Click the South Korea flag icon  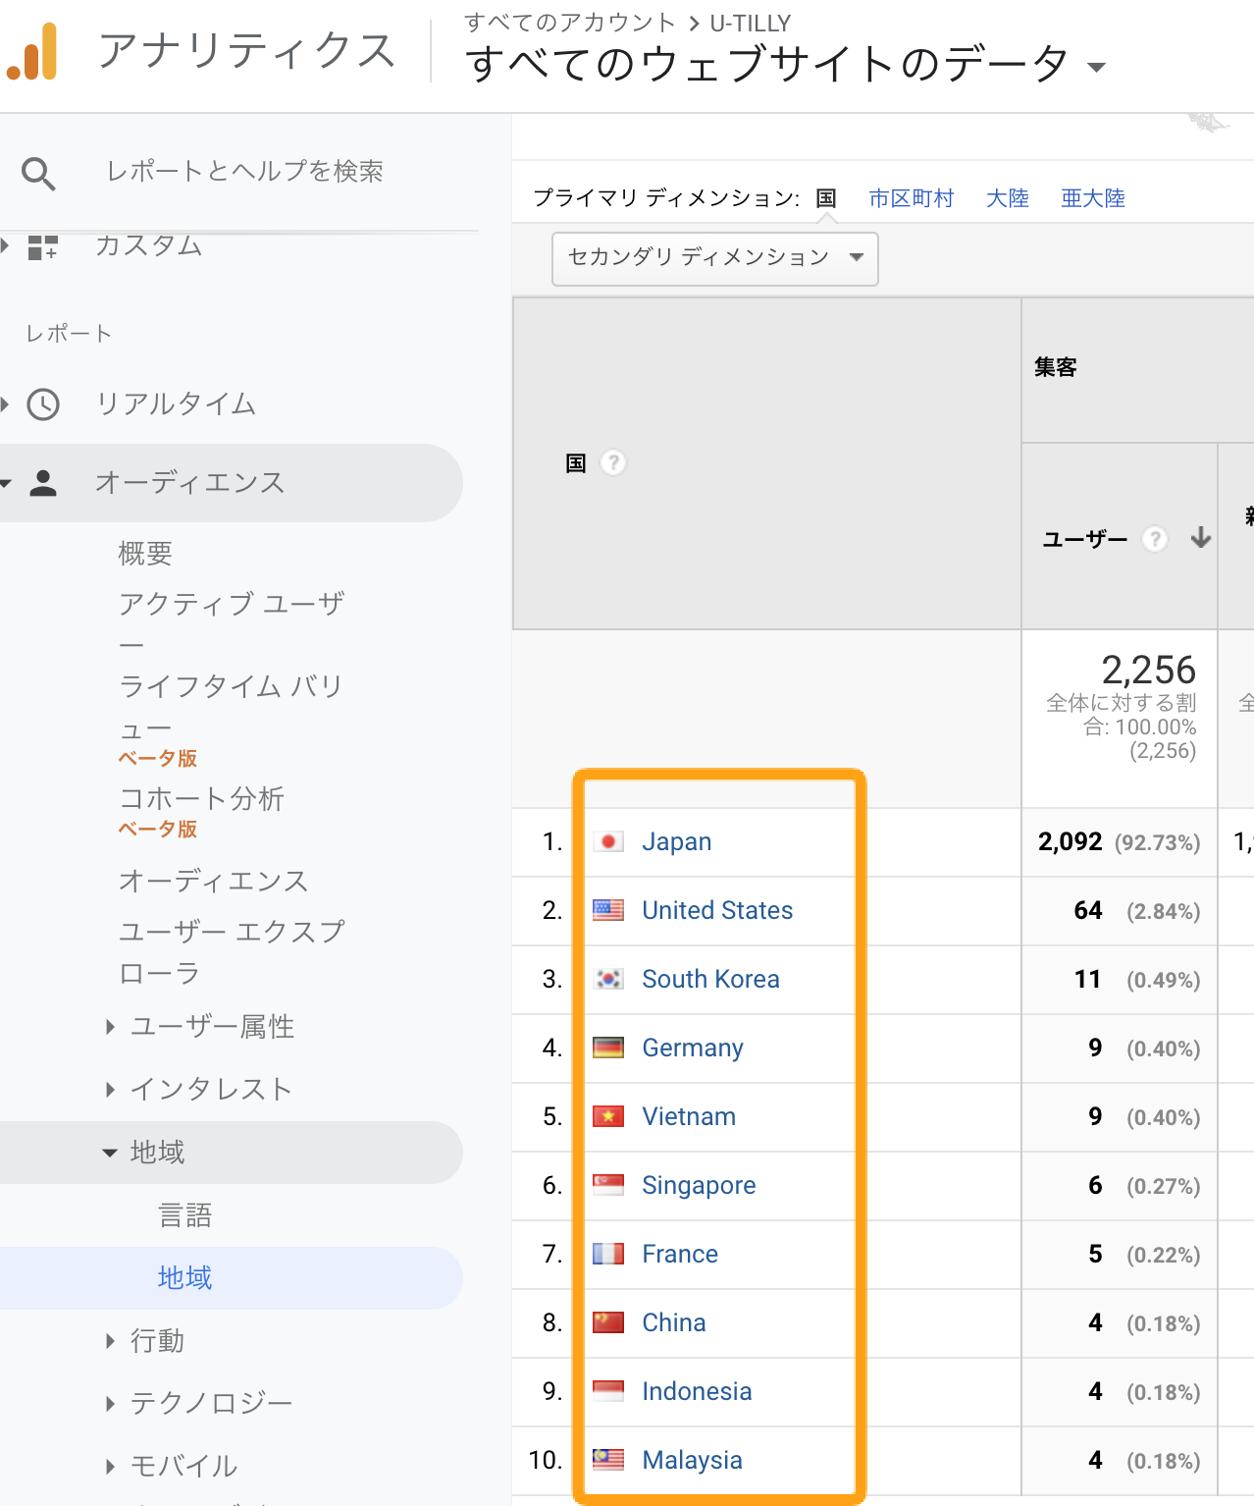coord(608,979)
